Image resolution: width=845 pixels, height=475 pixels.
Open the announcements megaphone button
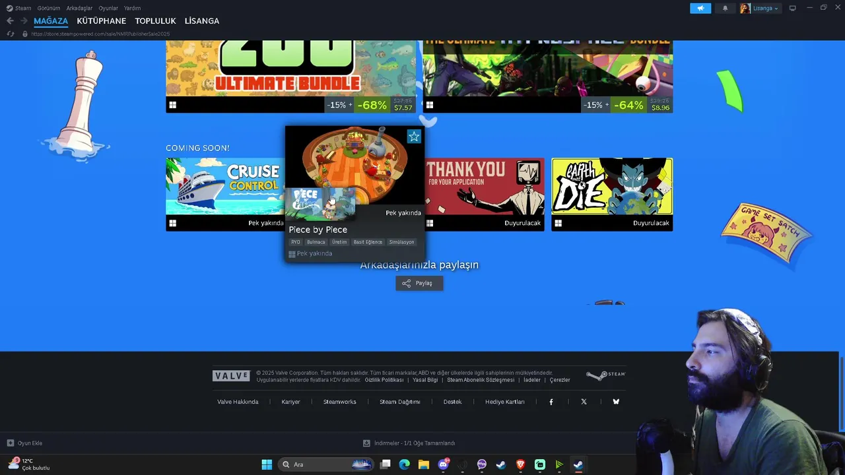(x=700, y=8)
